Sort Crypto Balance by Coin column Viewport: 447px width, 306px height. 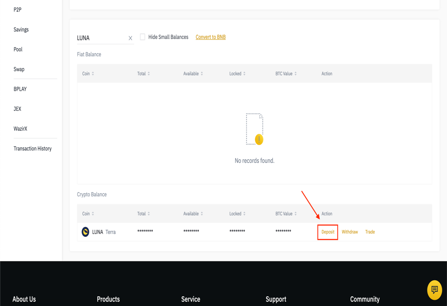88,214
